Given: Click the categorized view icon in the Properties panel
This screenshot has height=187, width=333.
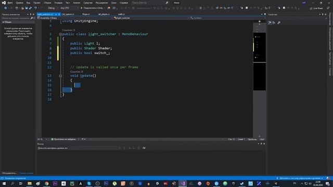Looking at the screenshot, I should click(x=270, y=23).
